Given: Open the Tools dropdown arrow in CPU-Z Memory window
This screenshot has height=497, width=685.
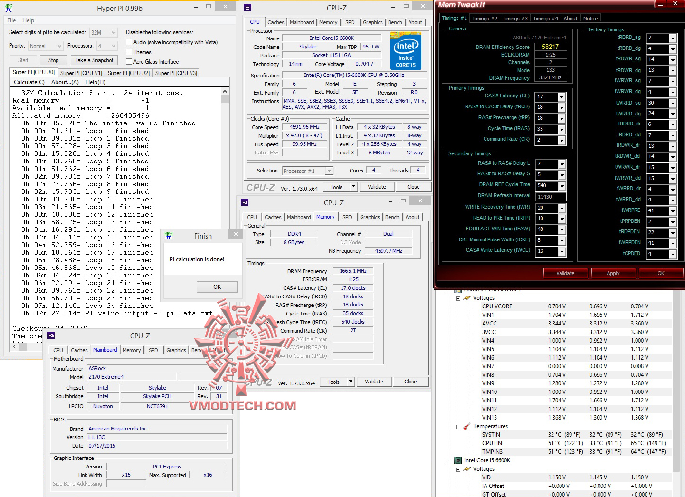Looking at the screenshot, I should coord(351,382).
